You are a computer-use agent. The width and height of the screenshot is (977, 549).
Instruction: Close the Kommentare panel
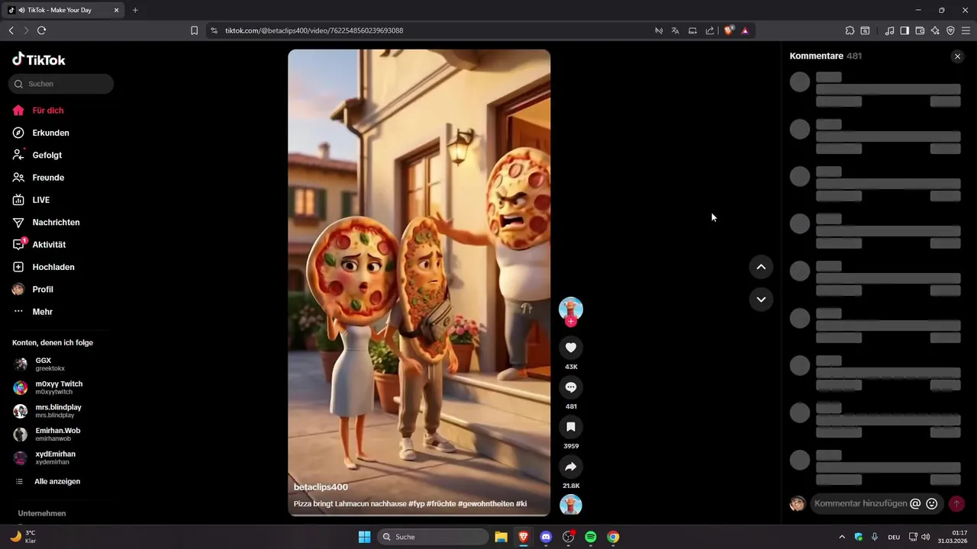pyautogui.click(x=957, y=56)
